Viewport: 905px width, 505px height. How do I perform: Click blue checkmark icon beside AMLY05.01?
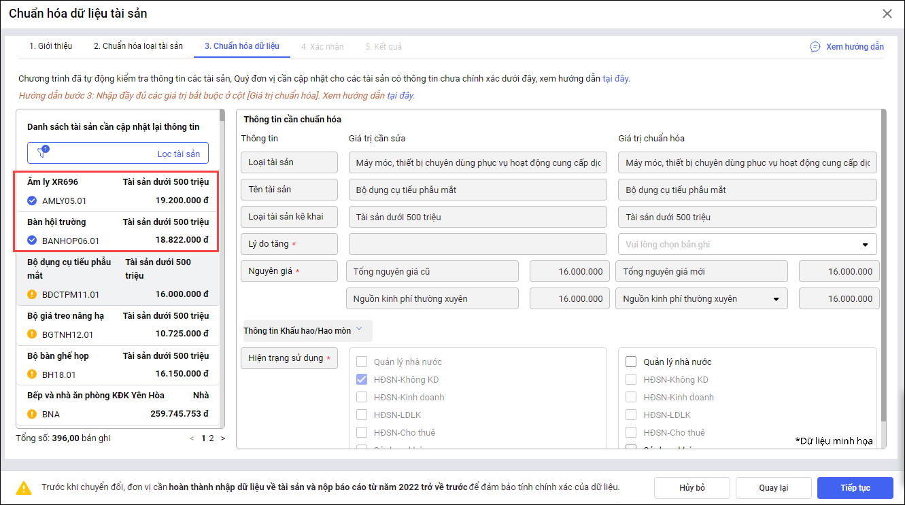coord(32,201)
